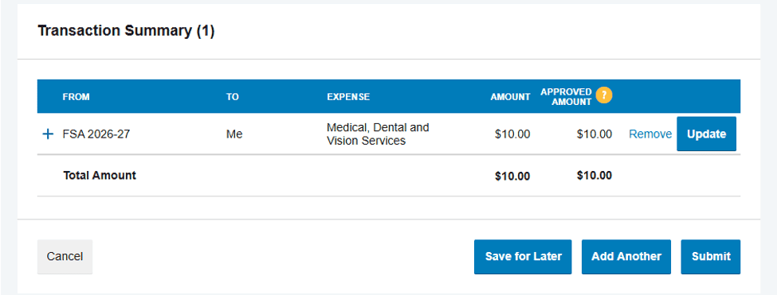Submit the transaction
Viewport: 777px width, 295px height.
(711, 257)
